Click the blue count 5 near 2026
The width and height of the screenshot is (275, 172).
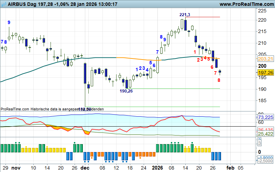(x=151, y=63)
